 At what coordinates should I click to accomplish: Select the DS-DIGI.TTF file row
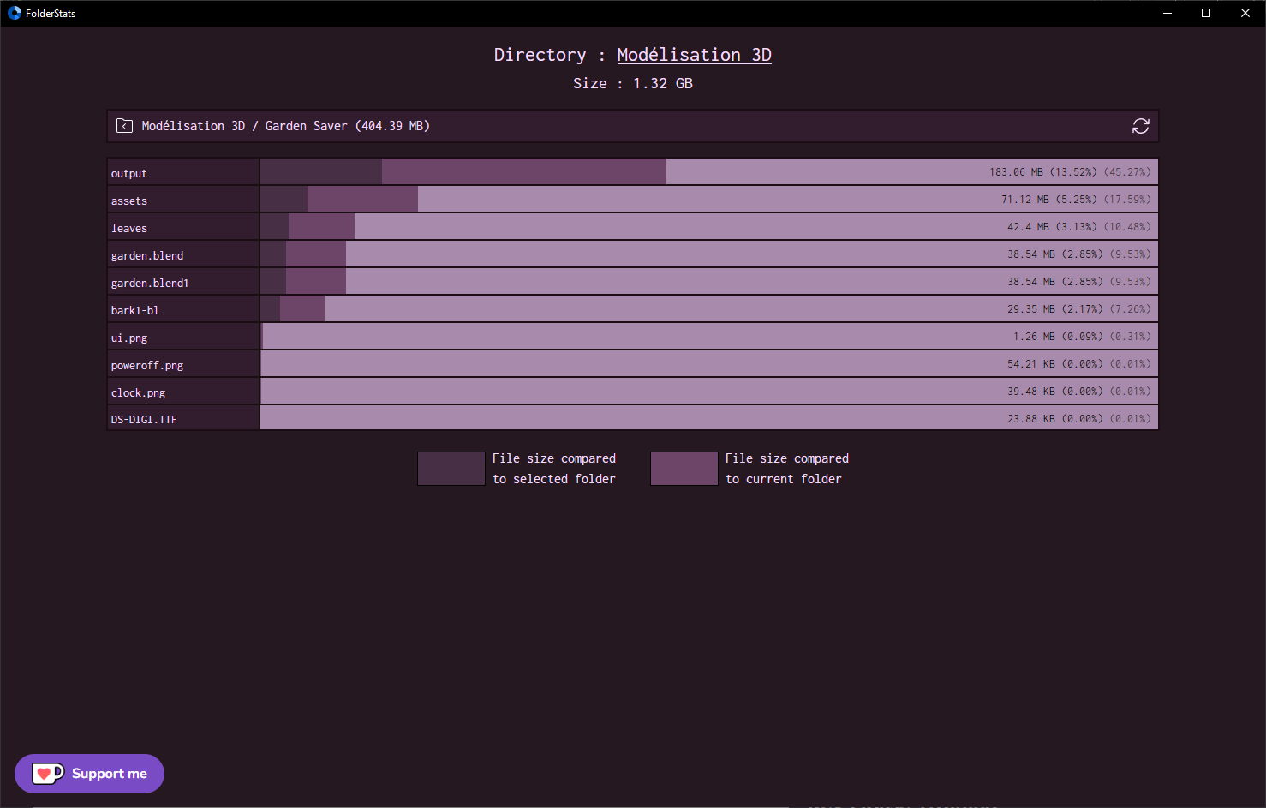[x=632, y=418]
